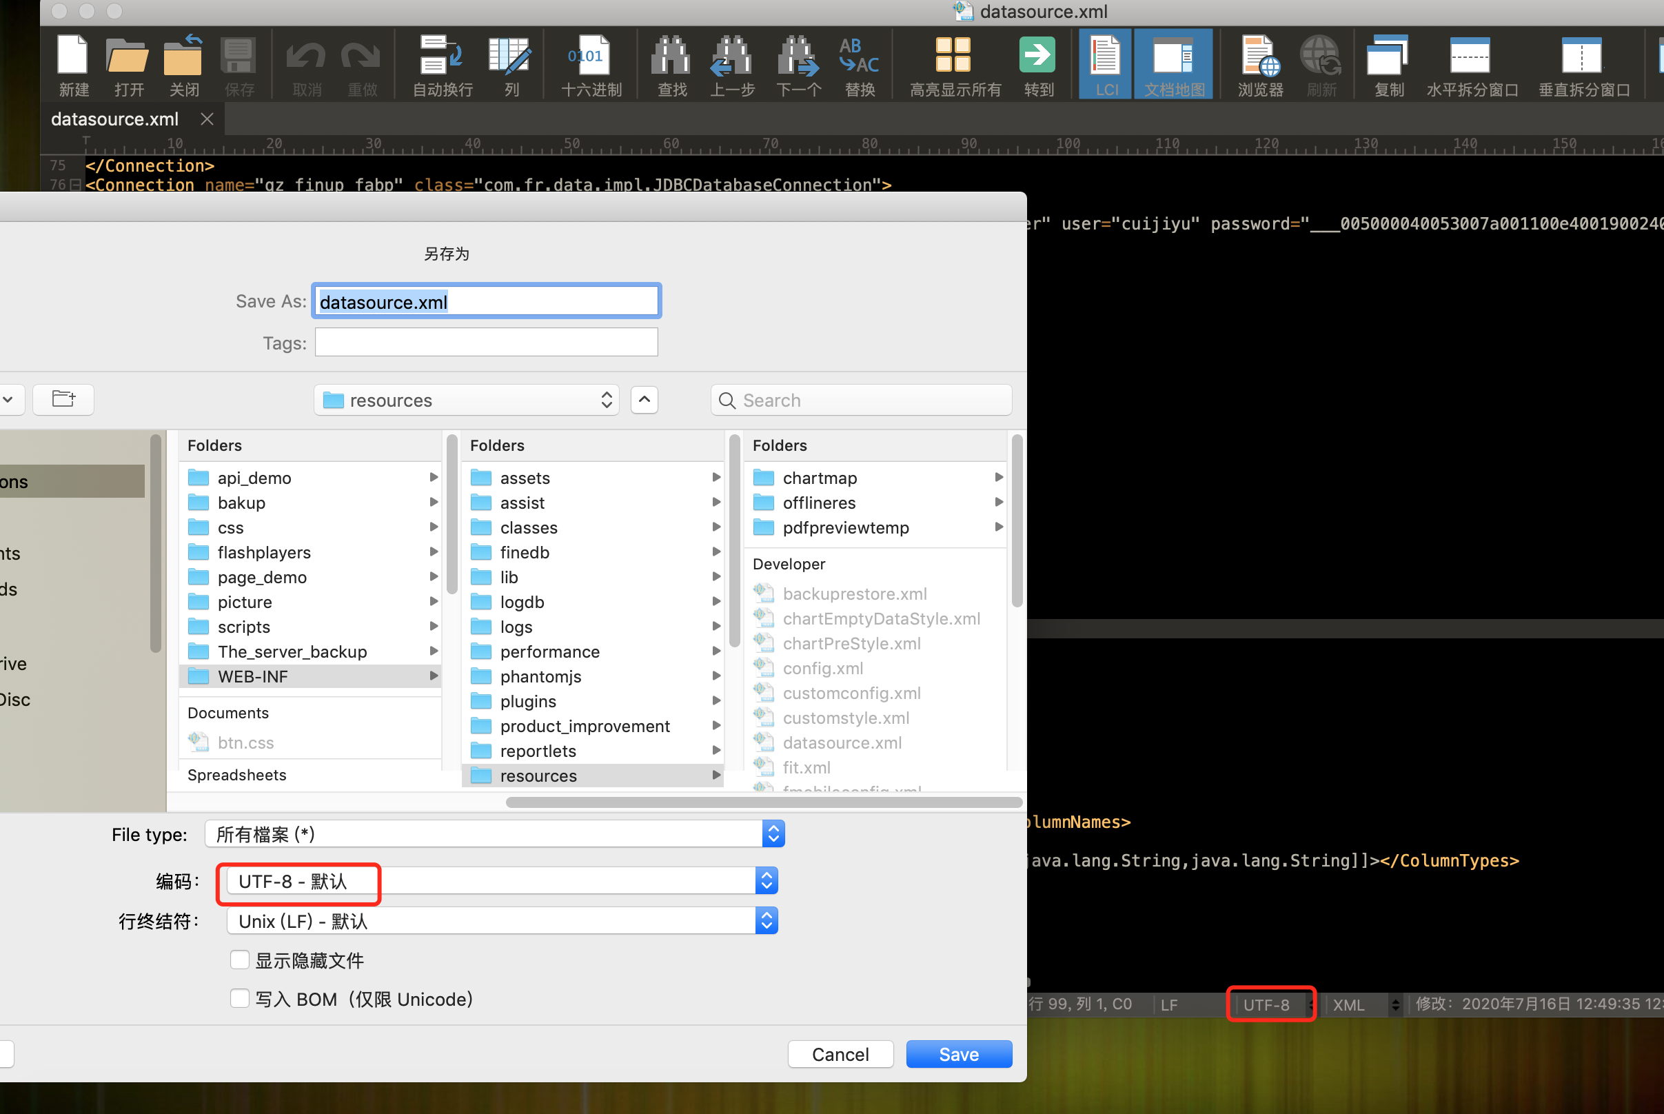Enable 显示隐藏文件 checkbox
1664x1114 pixels.
[240, 960]
